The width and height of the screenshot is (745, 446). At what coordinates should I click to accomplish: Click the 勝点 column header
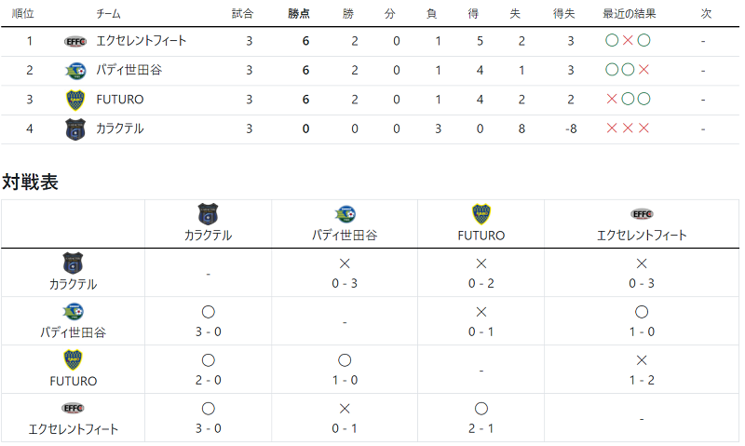[x=299, y=14]
